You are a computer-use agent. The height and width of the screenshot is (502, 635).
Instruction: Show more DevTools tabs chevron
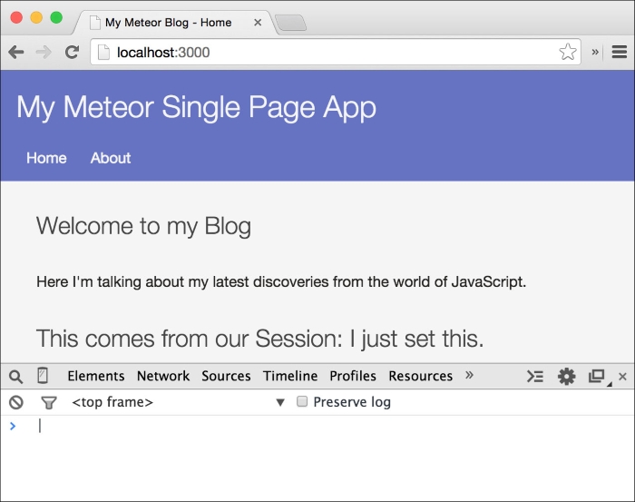click(x=469, y=375)
